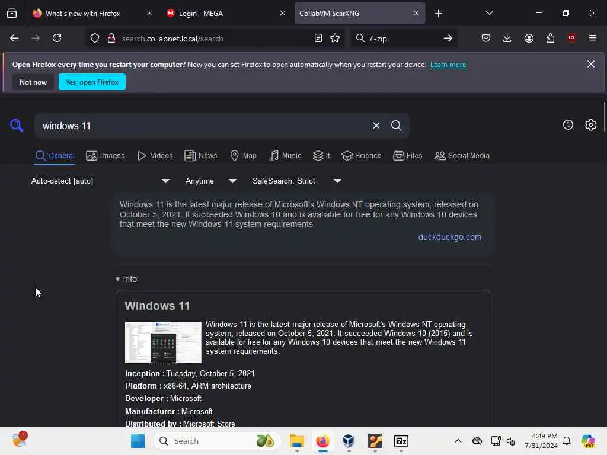Switch to Social Media category

coord(462,156)
